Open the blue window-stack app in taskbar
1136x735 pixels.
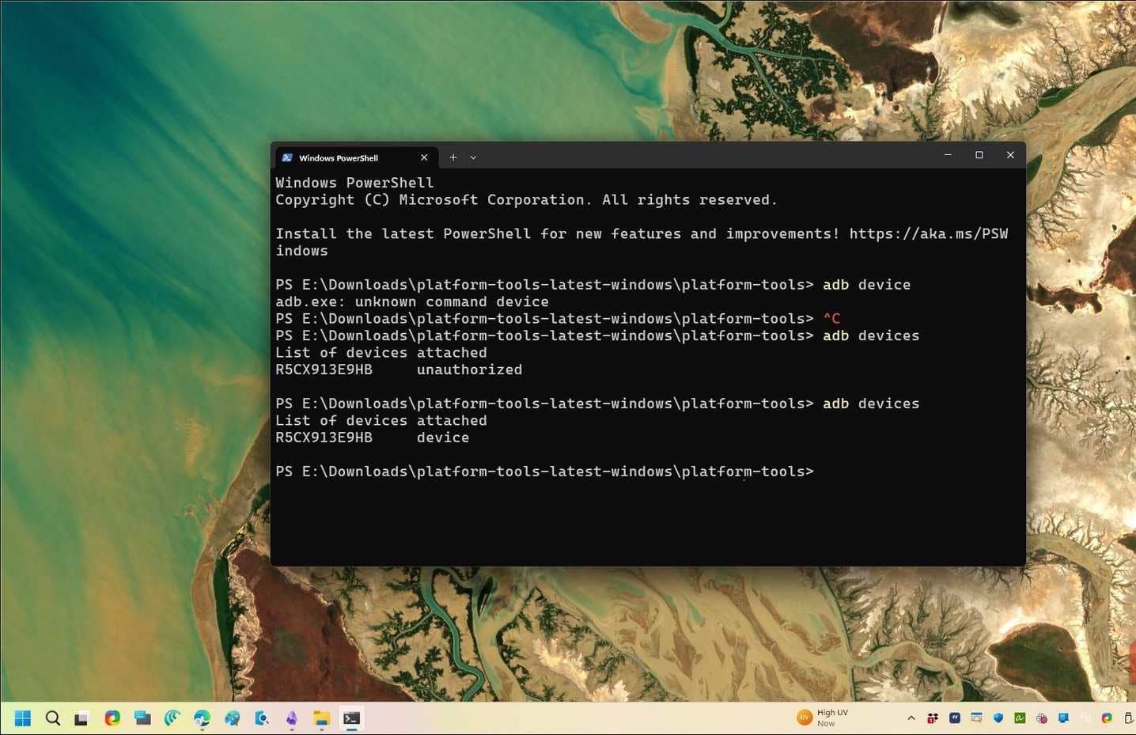pyautogui.click(x=142, y=718)
